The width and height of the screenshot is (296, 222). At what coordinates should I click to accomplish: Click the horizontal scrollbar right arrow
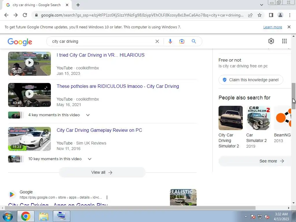tap(289, 208)
